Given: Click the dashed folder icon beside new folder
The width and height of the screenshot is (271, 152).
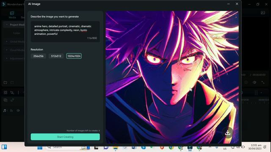Looking at the screenshot, I should pos(12,83).
